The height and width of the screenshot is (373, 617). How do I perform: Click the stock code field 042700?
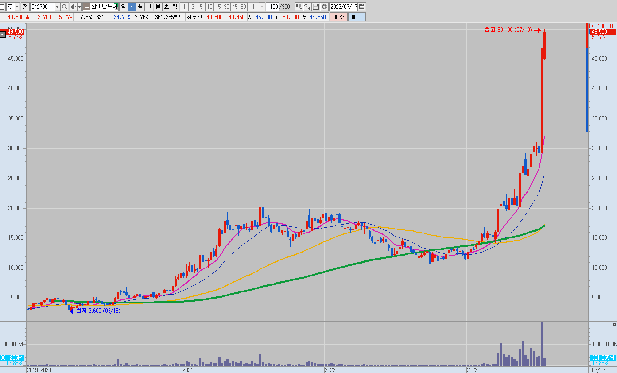coord(42,7)
